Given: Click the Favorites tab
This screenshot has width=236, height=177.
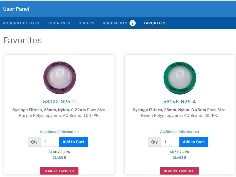Looking at the screenshot, I should 155,23.
